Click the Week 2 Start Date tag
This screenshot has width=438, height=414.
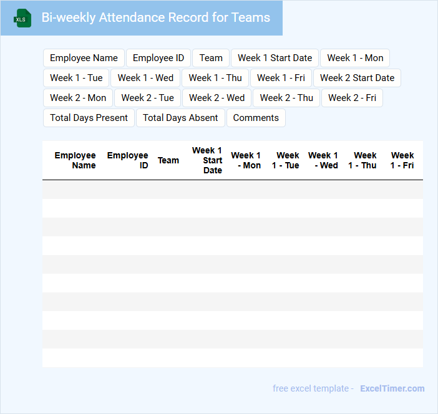pyautogui.click(x=357, y=78)
